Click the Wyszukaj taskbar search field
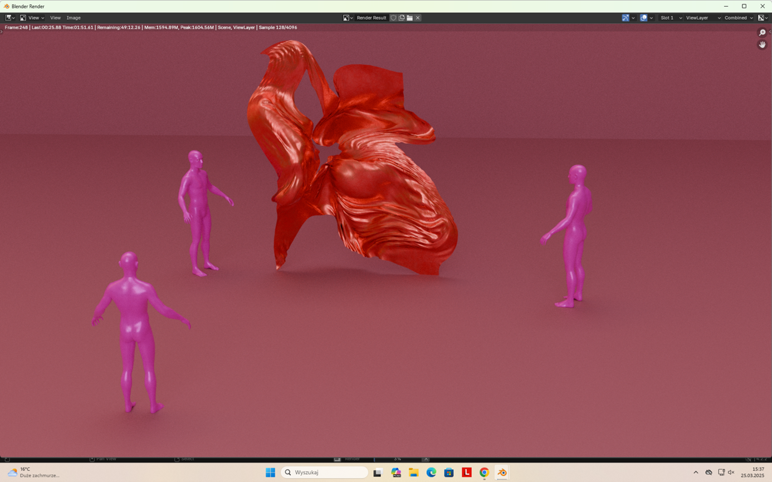Viewport: 772px width, 482px height. point(325,473)
